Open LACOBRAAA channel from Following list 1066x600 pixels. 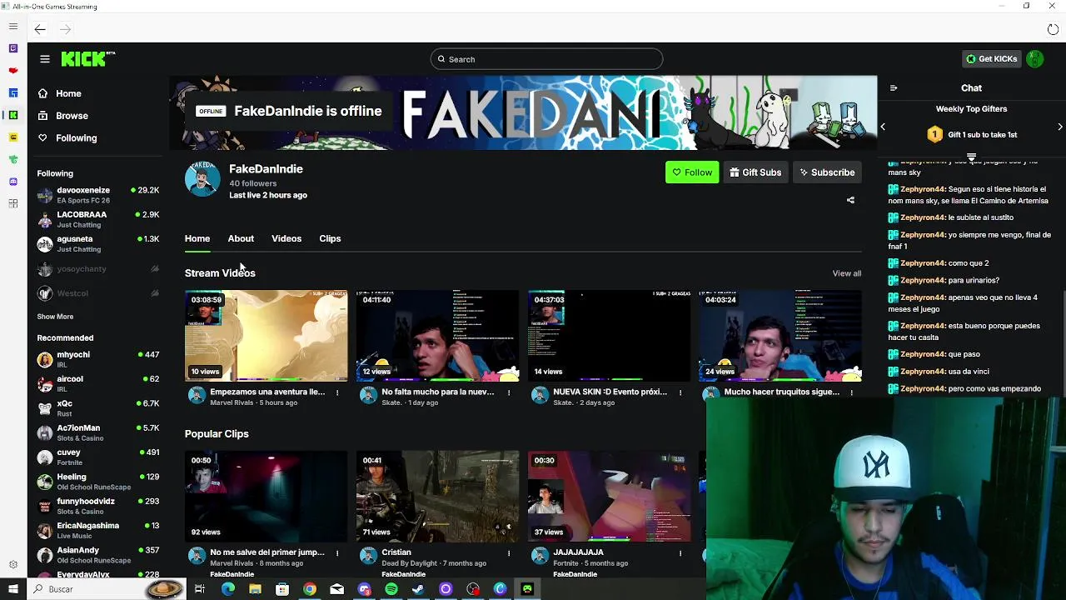98,219
